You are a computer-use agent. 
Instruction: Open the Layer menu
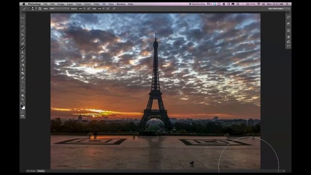(x=70, y=4)
